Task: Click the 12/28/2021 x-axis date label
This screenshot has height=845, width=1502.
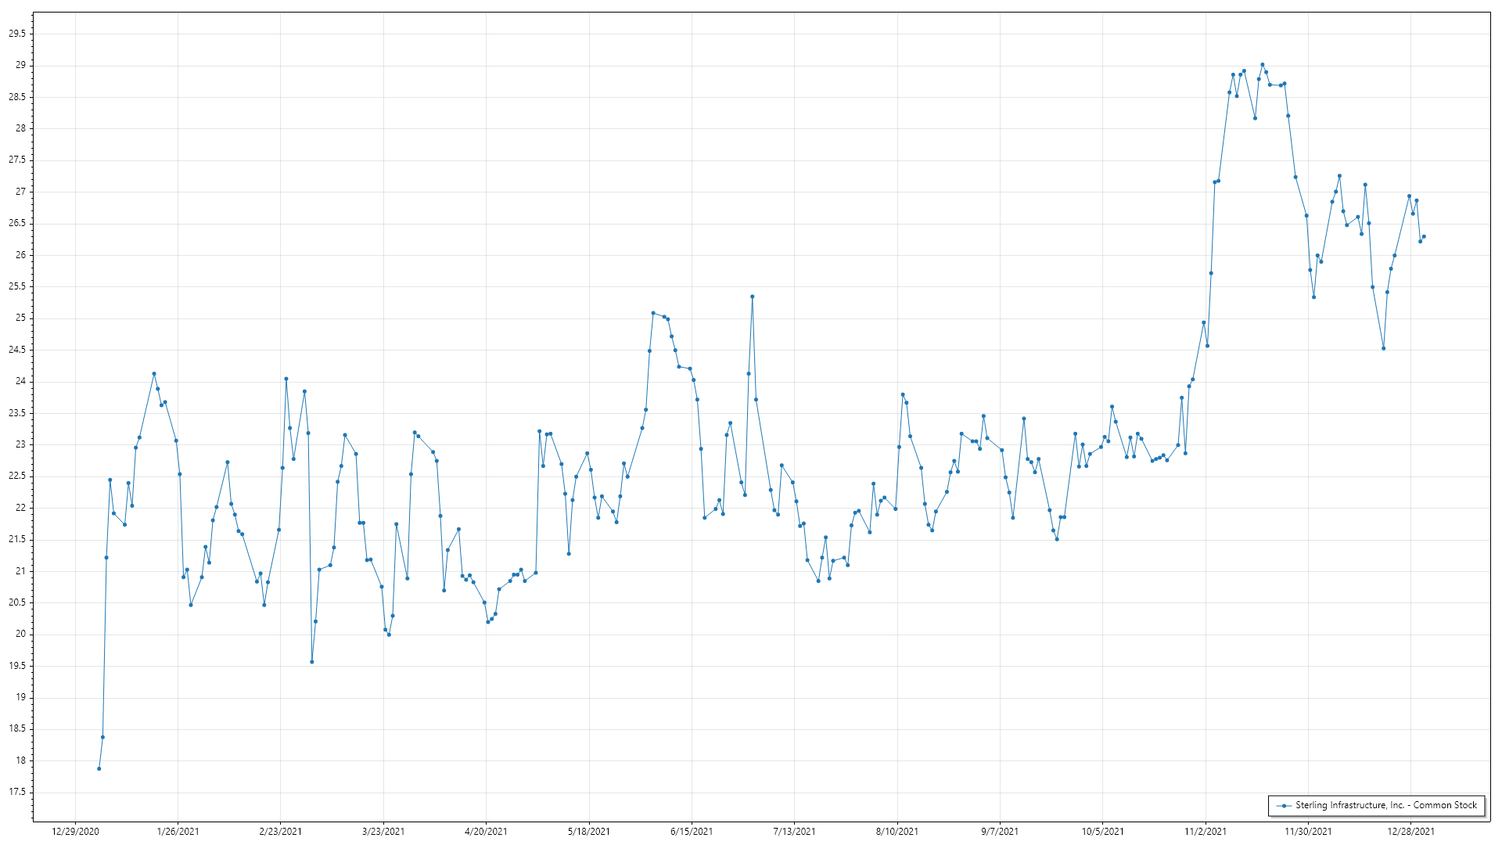Action: pyautogui.click(x=1410, y=831)
